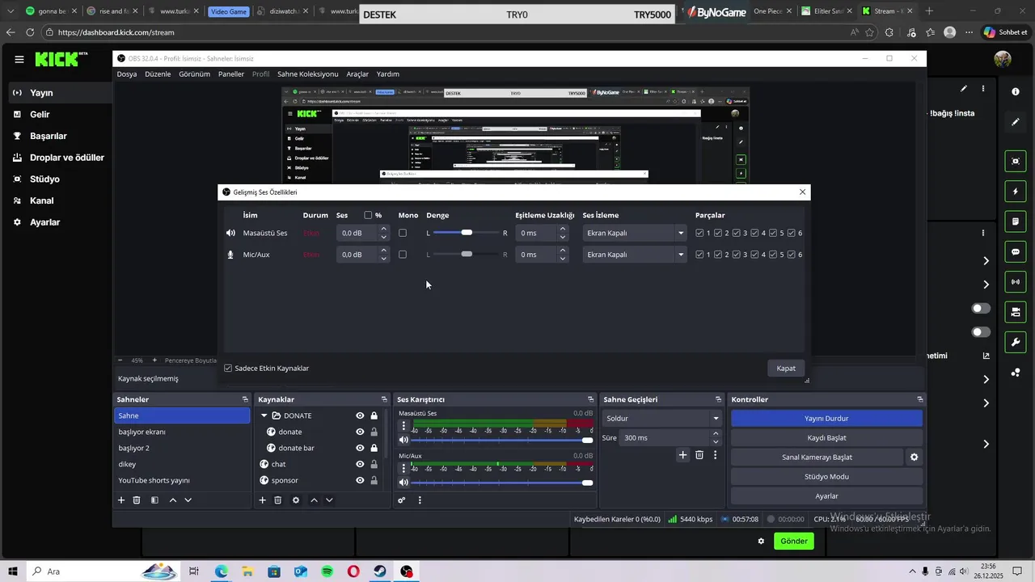Increase Masaüstü Ses sync offset ms stepper
This screenshot has height=582, width=1035.
click(x=563, y=229)
